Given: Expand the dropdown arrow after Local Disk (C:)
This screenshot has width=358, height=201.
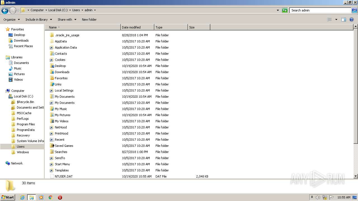Looking at the screenshot, I should coord(70,10).
